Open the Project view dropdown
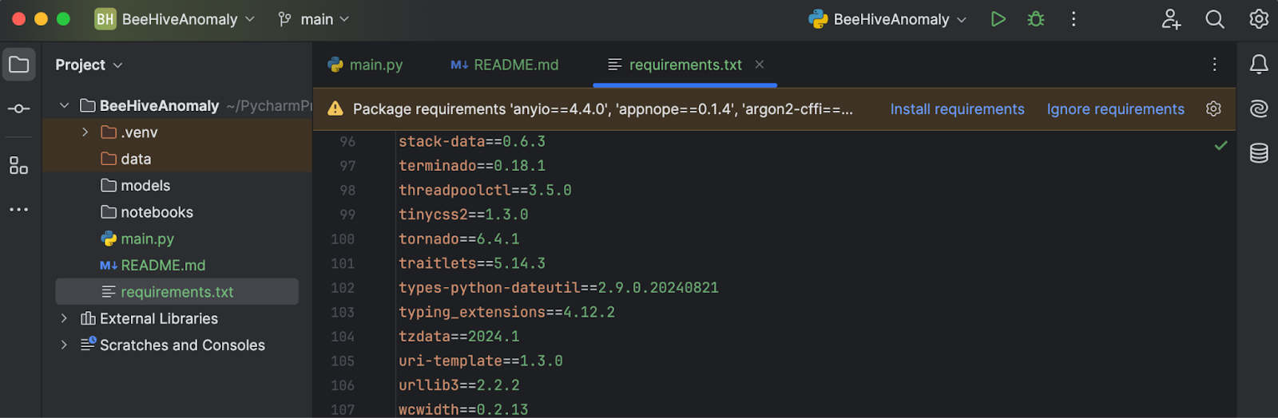The image size is (1278, 418). coord(89,65)
